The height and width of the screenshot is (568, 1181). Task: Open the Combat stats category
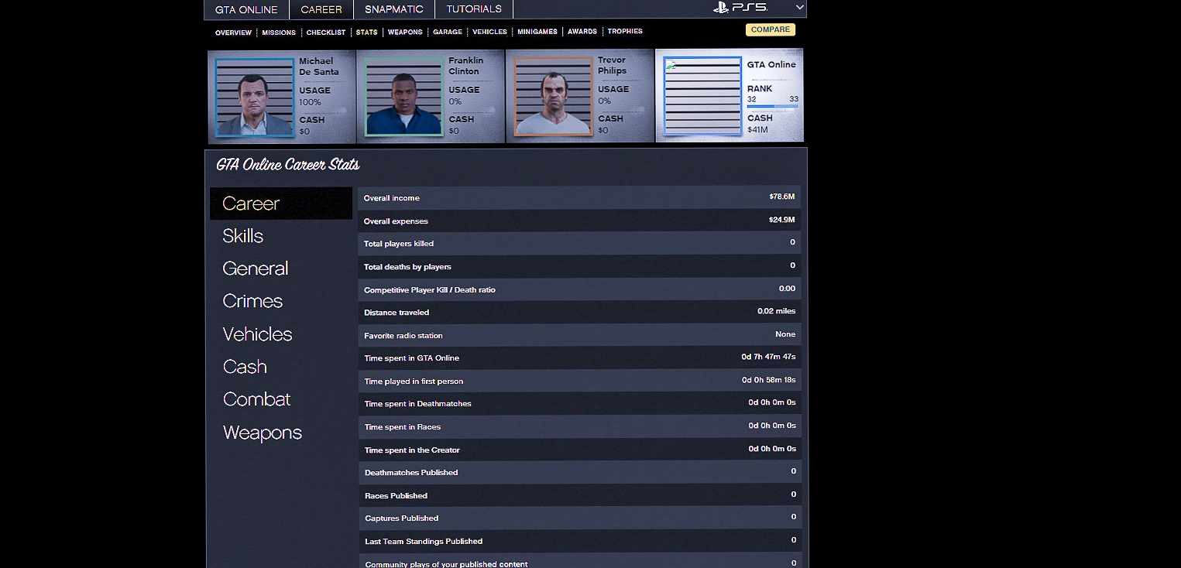(256, 399)
